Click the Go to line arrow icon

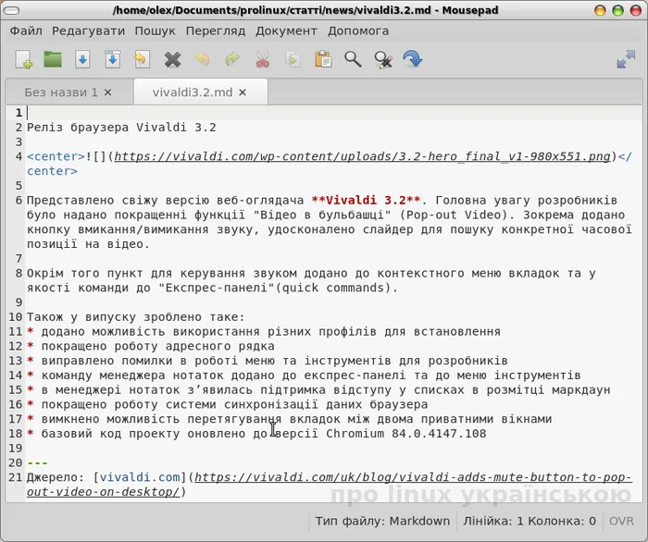[413, 59]
